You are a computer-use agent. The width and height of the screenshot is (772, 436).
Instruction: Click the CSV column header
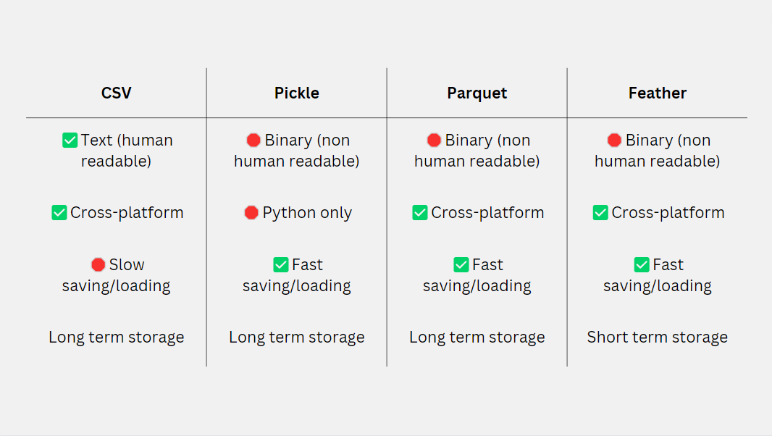coord(116,93)
